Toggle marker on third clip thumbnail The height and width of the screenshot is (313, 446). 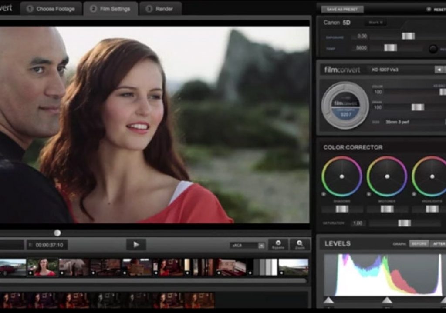[62, 273]
